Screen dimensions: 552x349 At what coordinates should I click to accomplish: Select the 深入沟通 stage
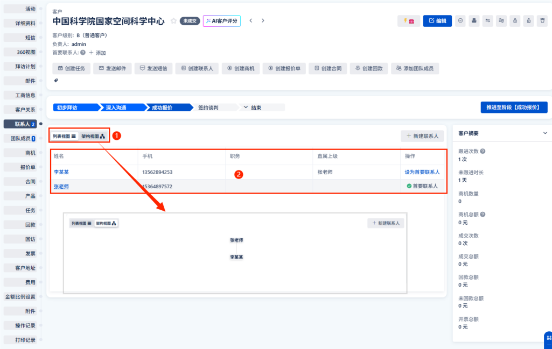tap(122, 108)
